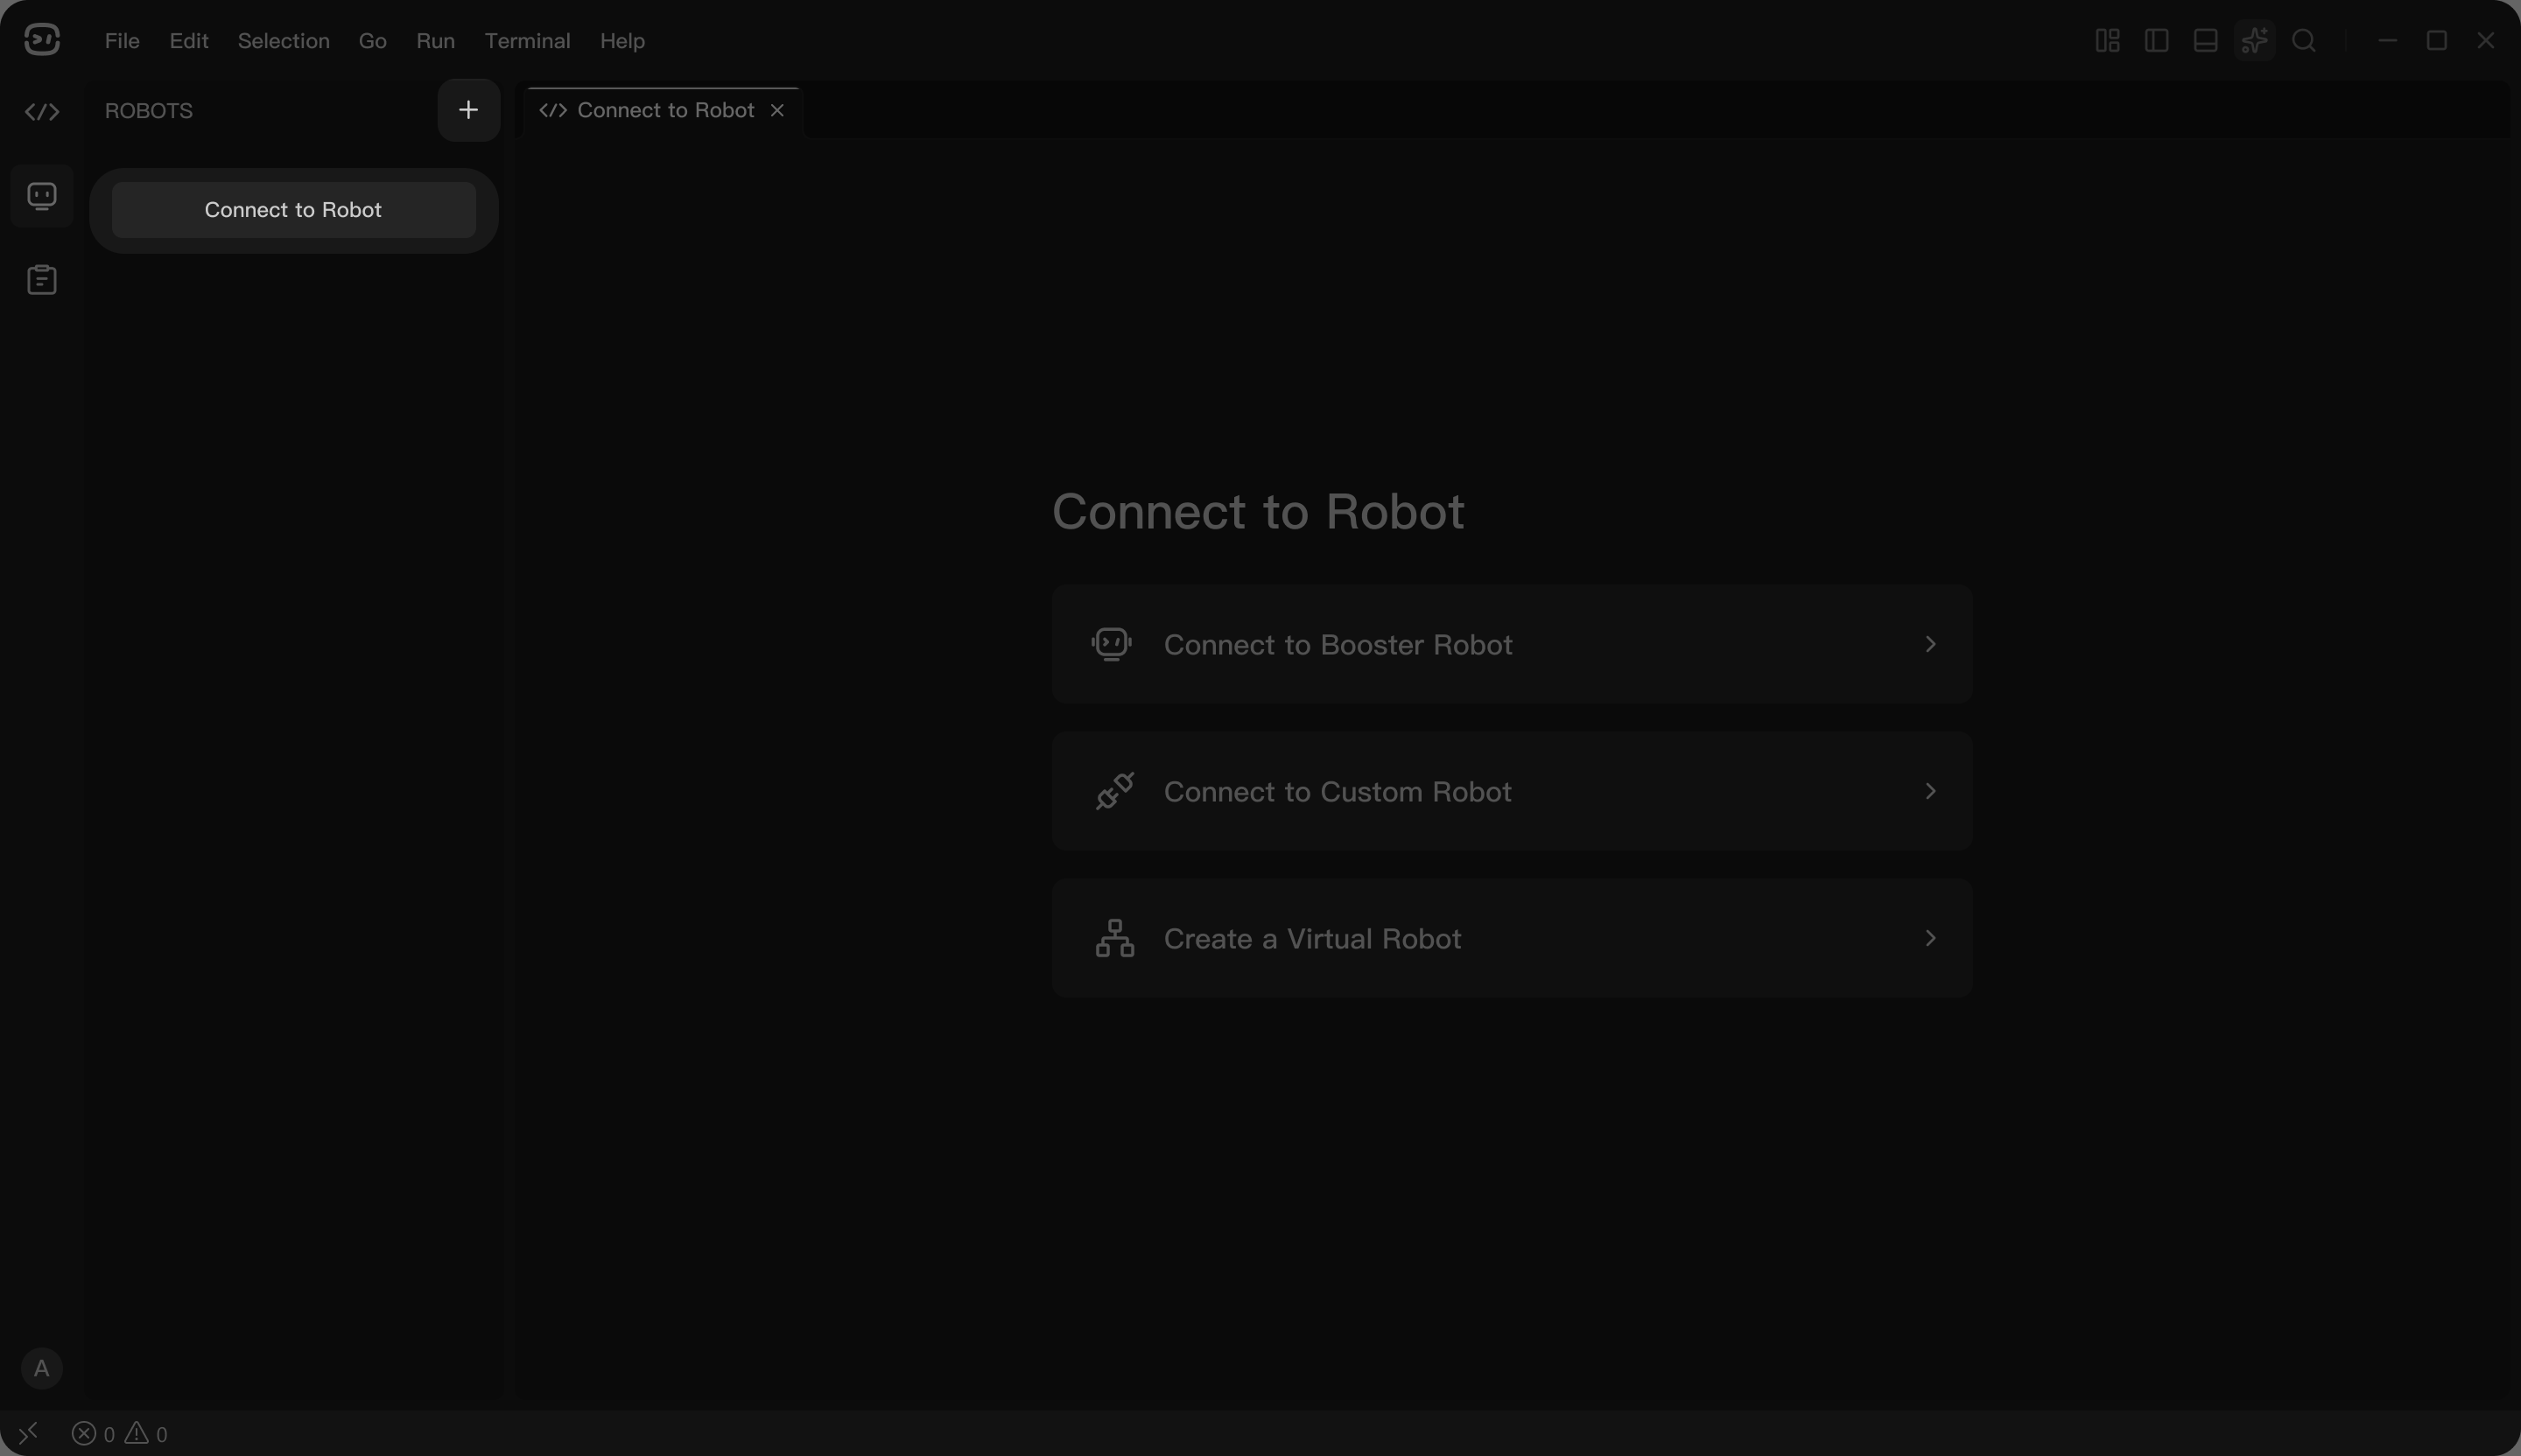This screenshot has width=2521, height=1456.
Task: Show warnings count in status bar
Action: click(x=146, y=1434)
